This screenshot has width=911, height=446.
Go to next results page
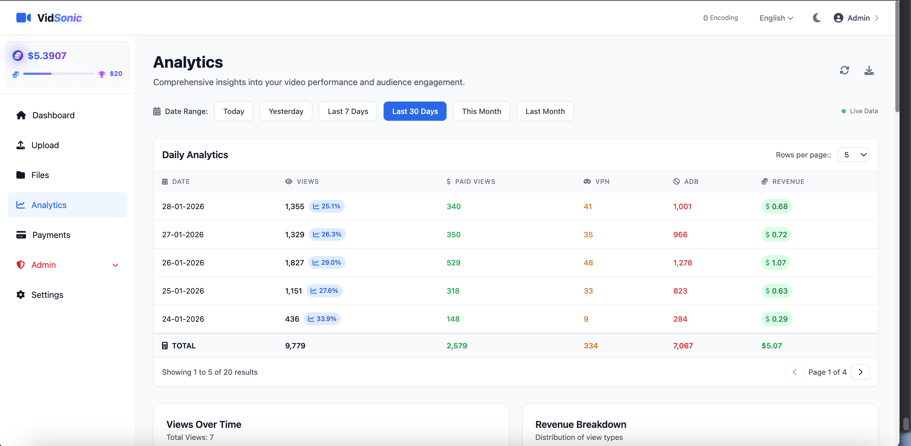(860, 372)
